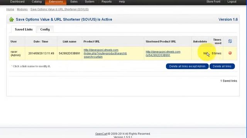The height and width of the screenshot is (138, 247).
Task: Click the SOVUS breadcrumb link
Action: [x=59, y=9]
